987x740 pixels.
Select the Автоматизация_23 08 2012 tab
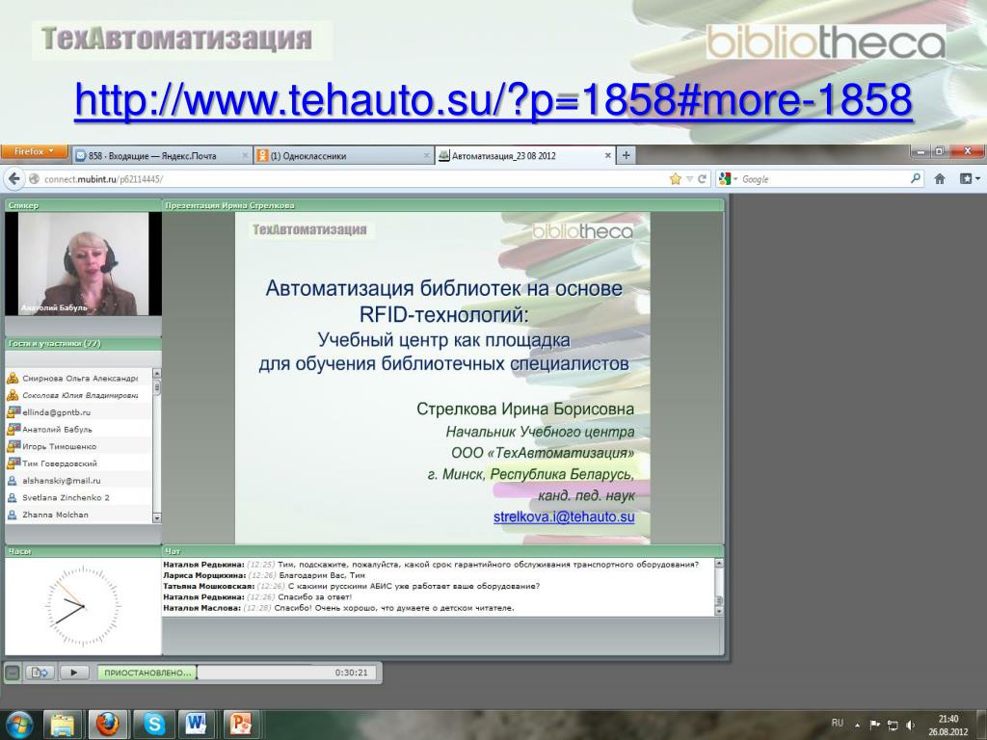[x=525, y=155]
